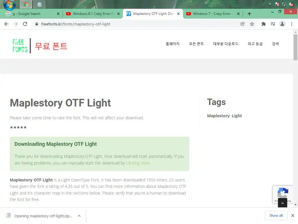Image resolution: width=298 pixels, height=224 pixels.
Task: Close the Google Search tab
Action: coord(58,14)
